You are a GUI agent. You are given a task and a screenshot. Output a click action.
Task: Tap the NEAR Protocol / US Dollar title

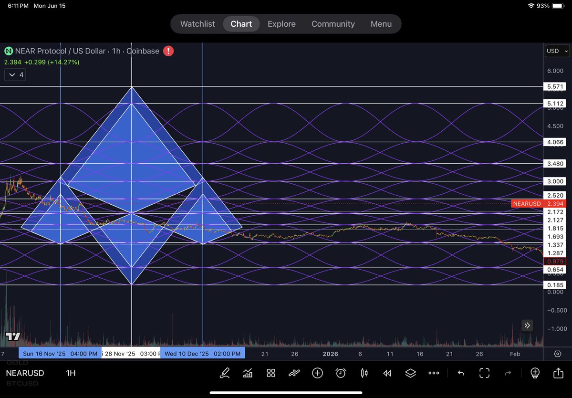tap(87, 51)
